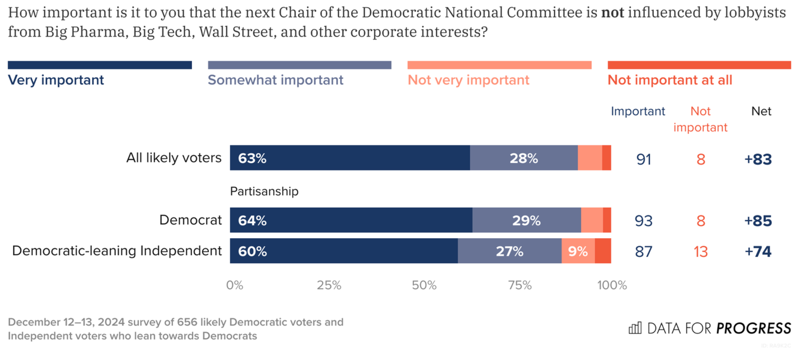Select the Somewhat important legend label
This screenshot has width=799, height=349.
click(x=275, y=80)
